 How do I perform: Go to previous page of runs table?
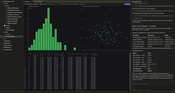point(72,90)
